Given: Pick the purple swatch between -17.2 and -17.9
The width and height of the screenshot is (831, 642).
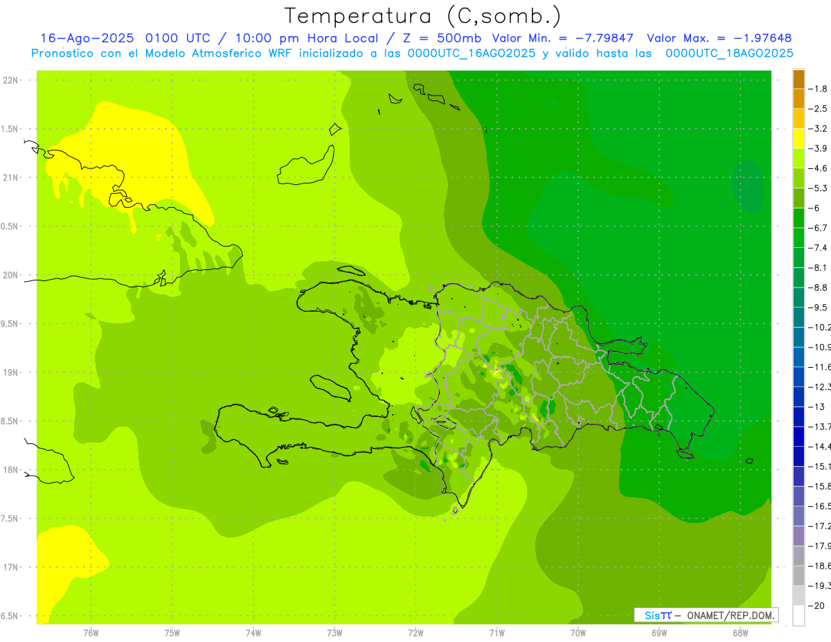Looking at the screenshot, I should pos(798,536).
